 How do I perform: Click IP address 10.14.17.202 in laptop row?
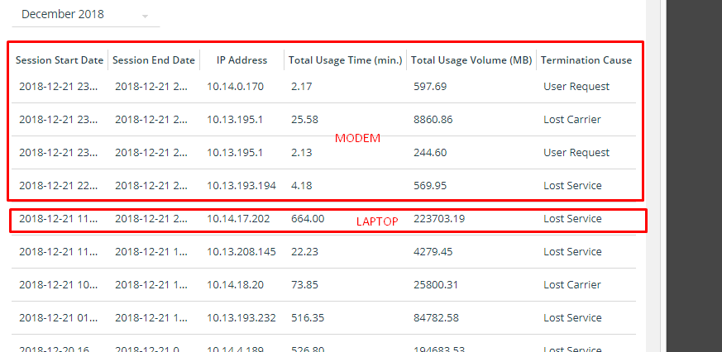point(238,219)
